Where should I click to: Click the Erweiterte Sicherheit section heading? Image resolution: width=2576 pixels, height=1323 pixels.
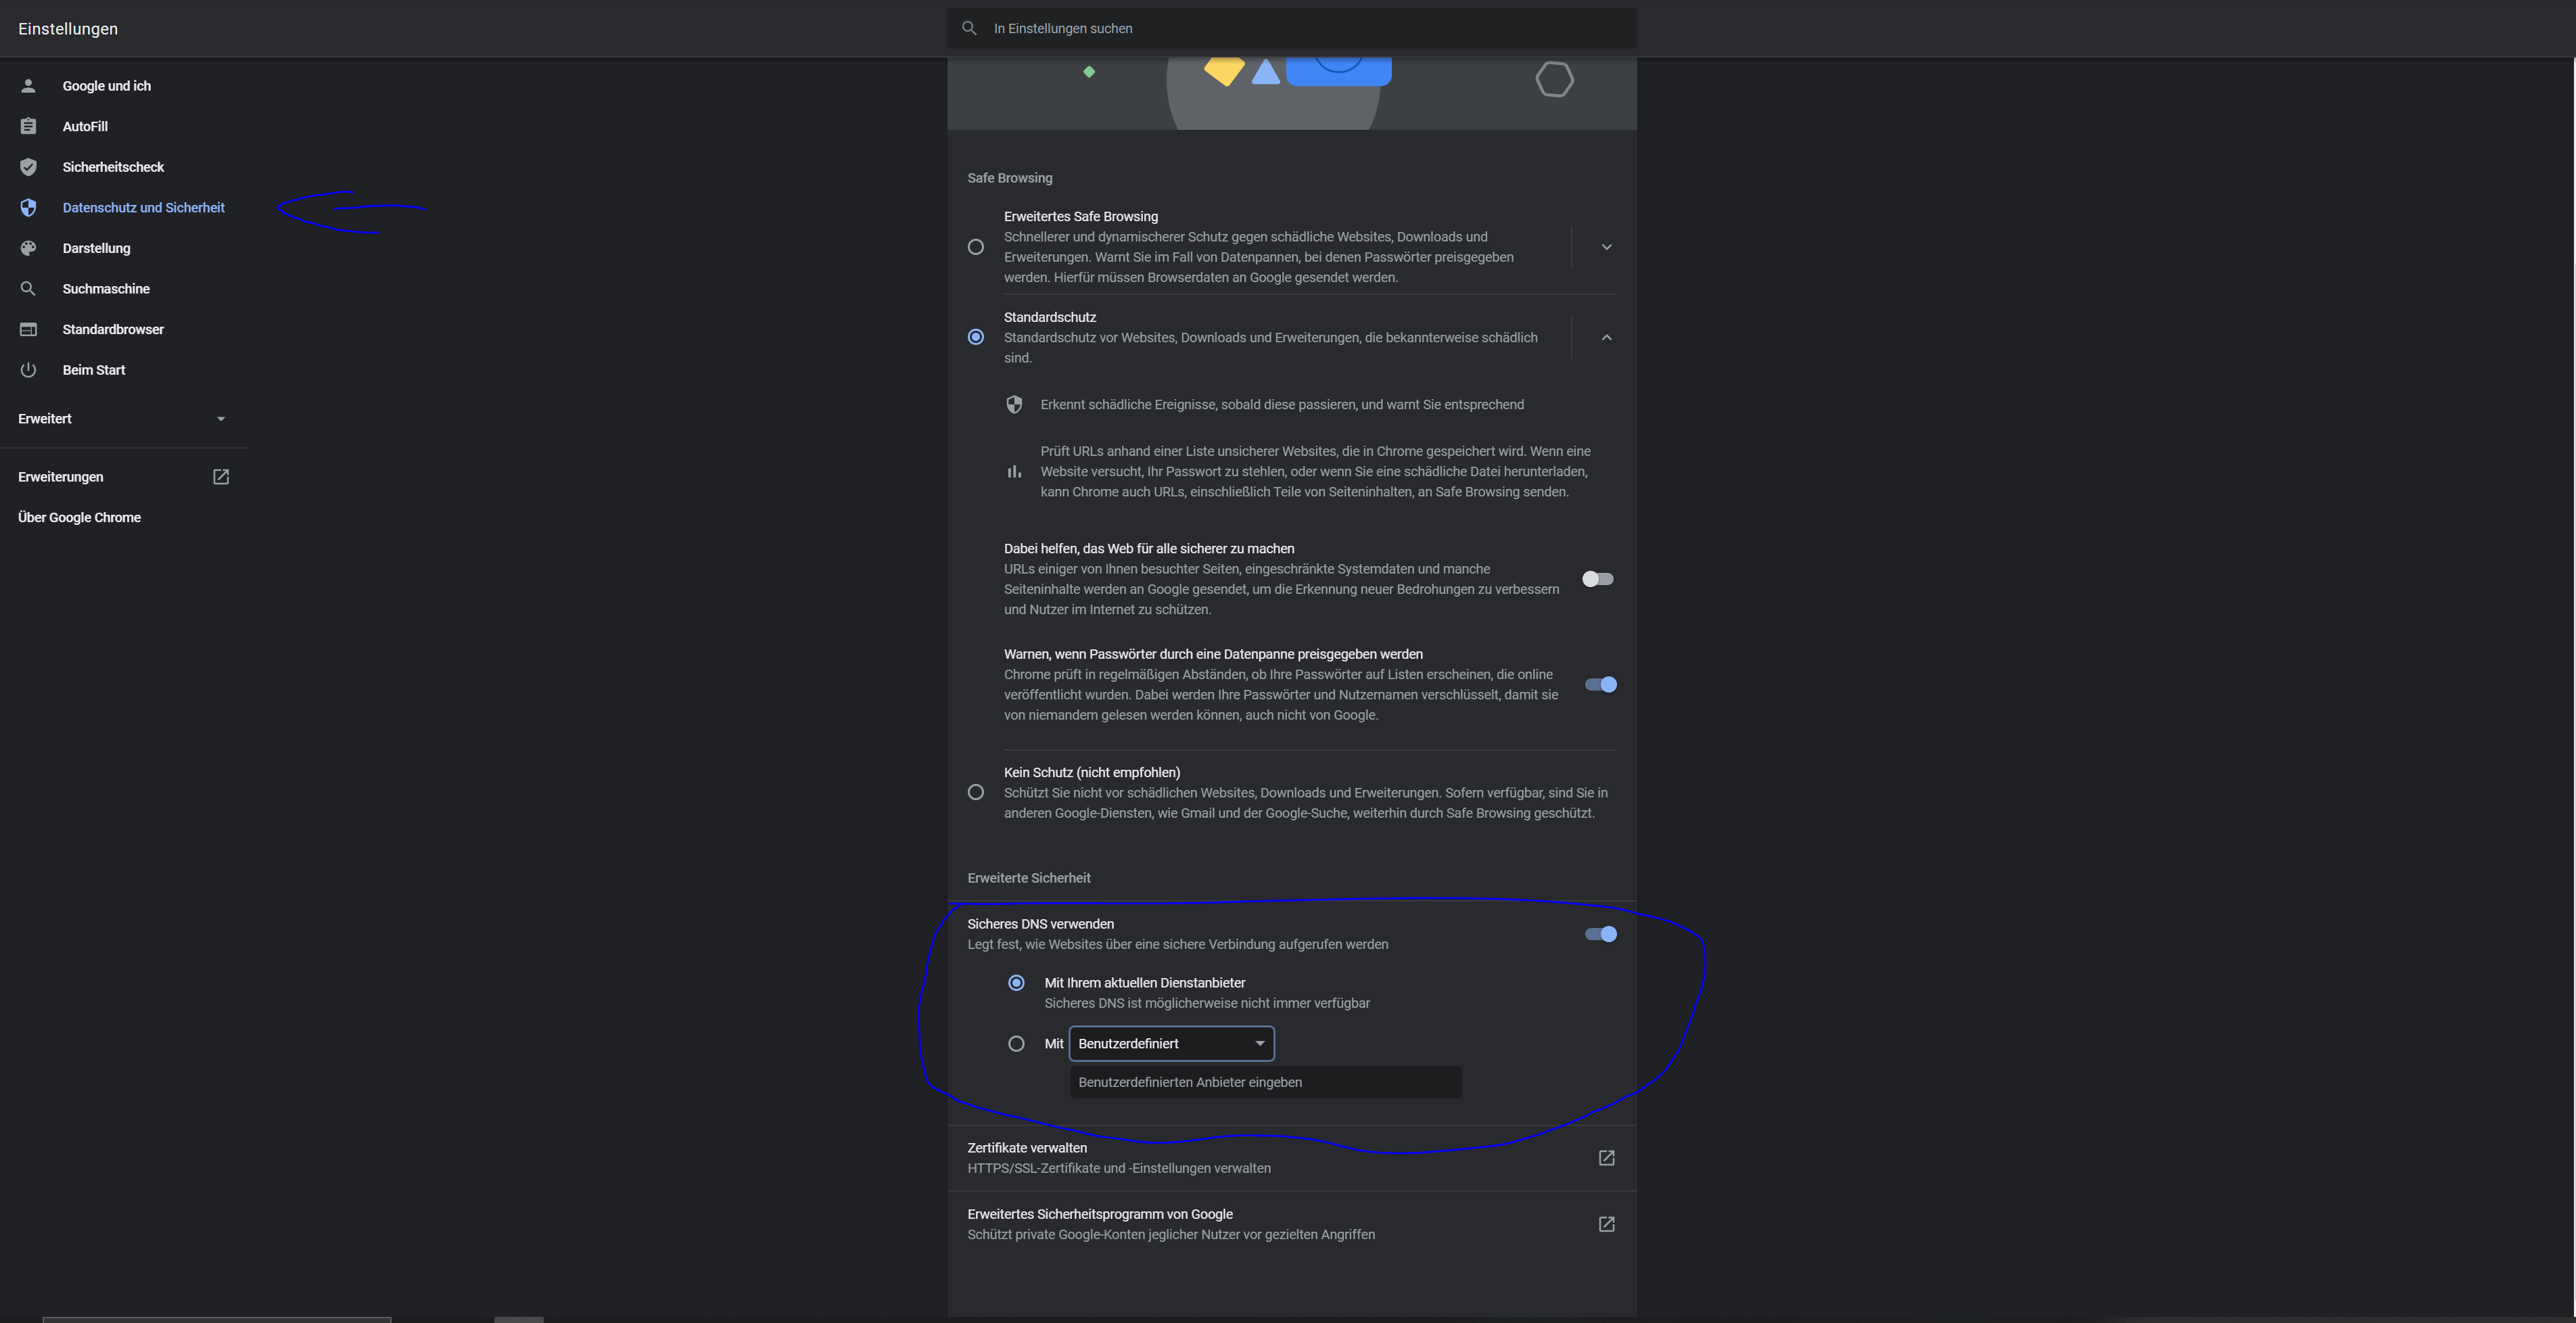click(x=1028, y=878)
